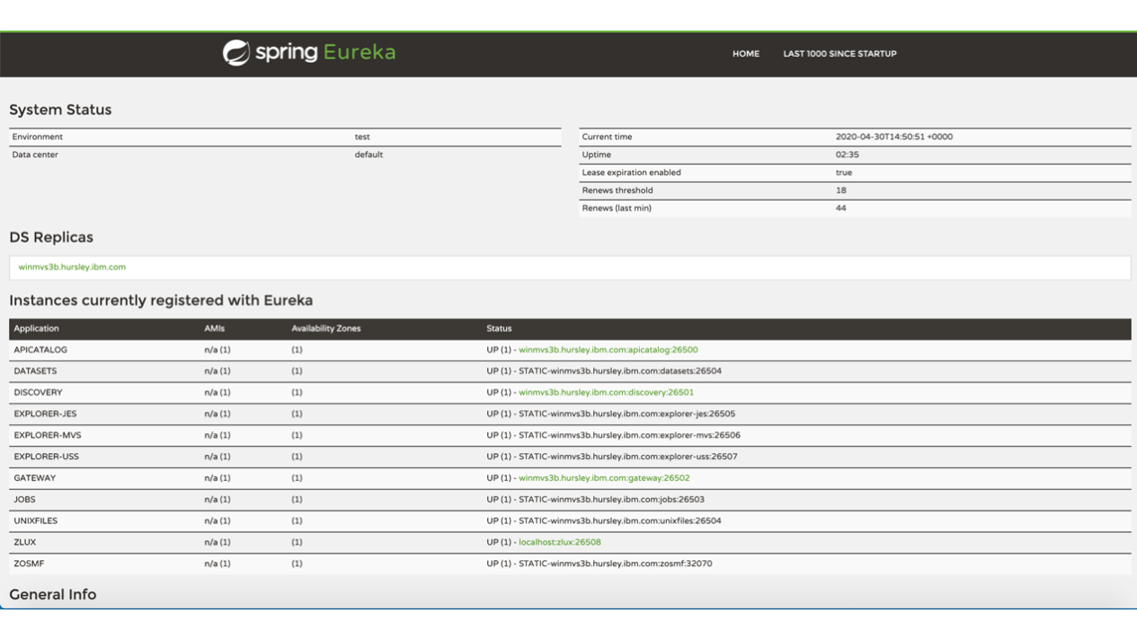The width and height of the screenshot is (1137, 640).
Task: Click the General Info section heading
Action: 52,594
